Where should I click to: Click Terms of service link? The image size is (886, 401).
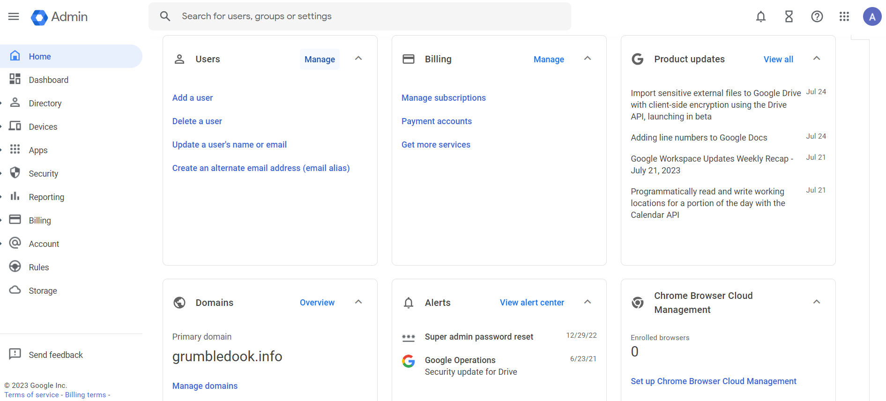point(32,395)
